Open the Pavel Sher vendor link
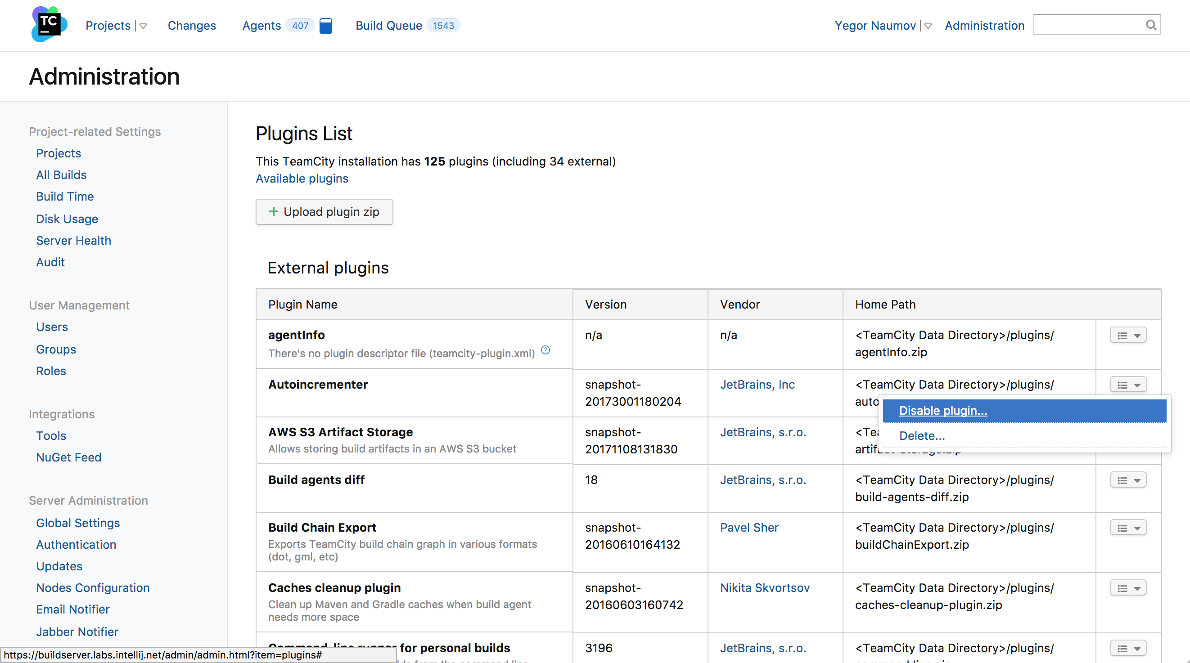The image size is (1190, 663). 749,527
